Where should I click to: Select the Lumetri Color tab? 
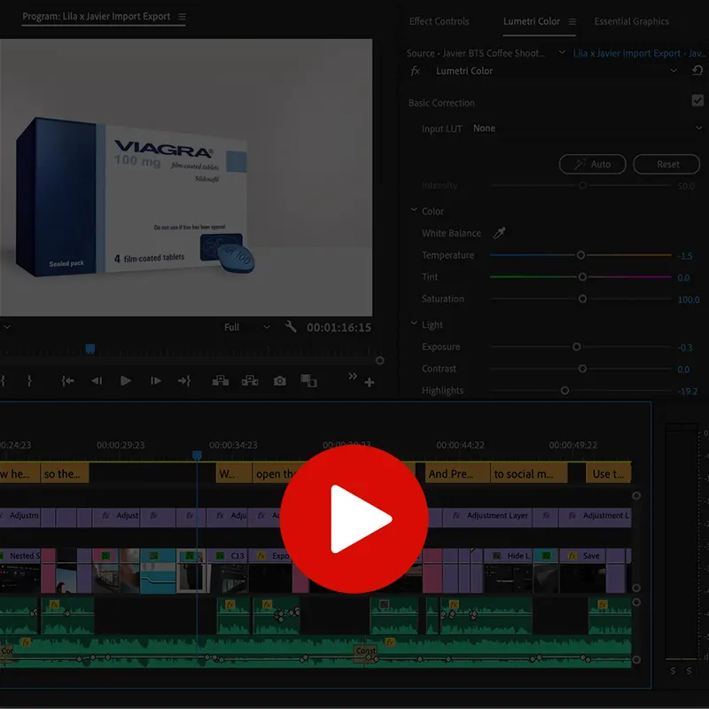531,21
